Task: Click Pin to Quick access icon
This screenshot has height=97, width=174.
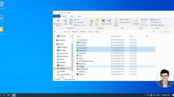Action: [58, 21]
